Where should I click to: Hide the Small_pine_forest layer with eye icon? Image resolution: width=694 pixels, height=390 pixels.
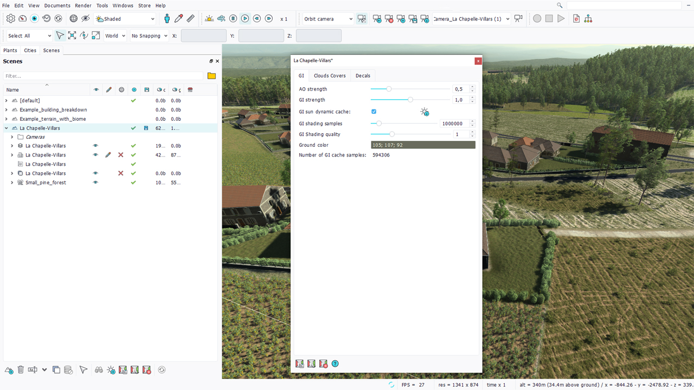click(x=95, y=183)
